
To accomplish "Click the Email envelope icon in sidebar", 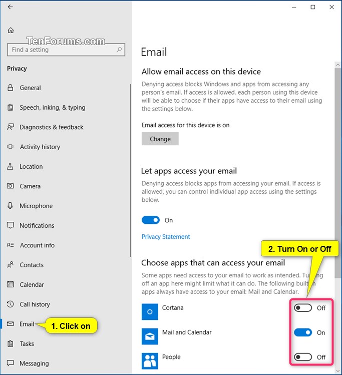I will (x=11, y=324).
